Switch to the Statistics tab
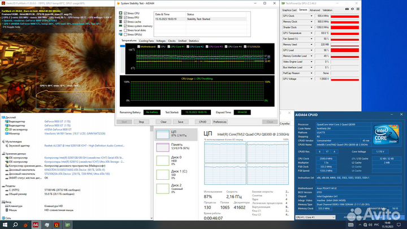The width and height of the screenshot is (407, 229). coord(194,41)
